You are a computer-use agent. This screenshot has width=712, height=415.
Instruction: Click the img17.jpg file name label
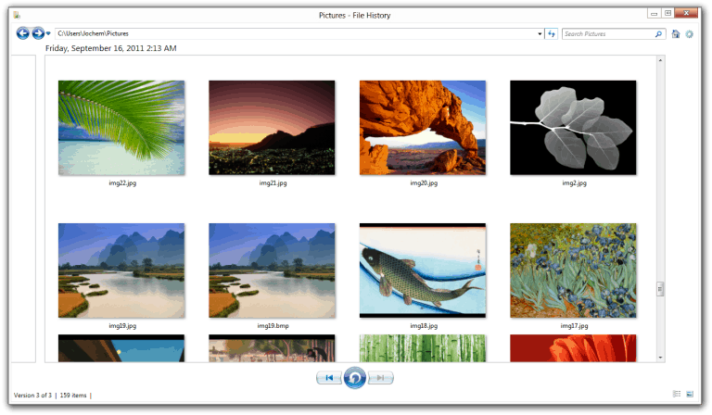click(575, 326)
